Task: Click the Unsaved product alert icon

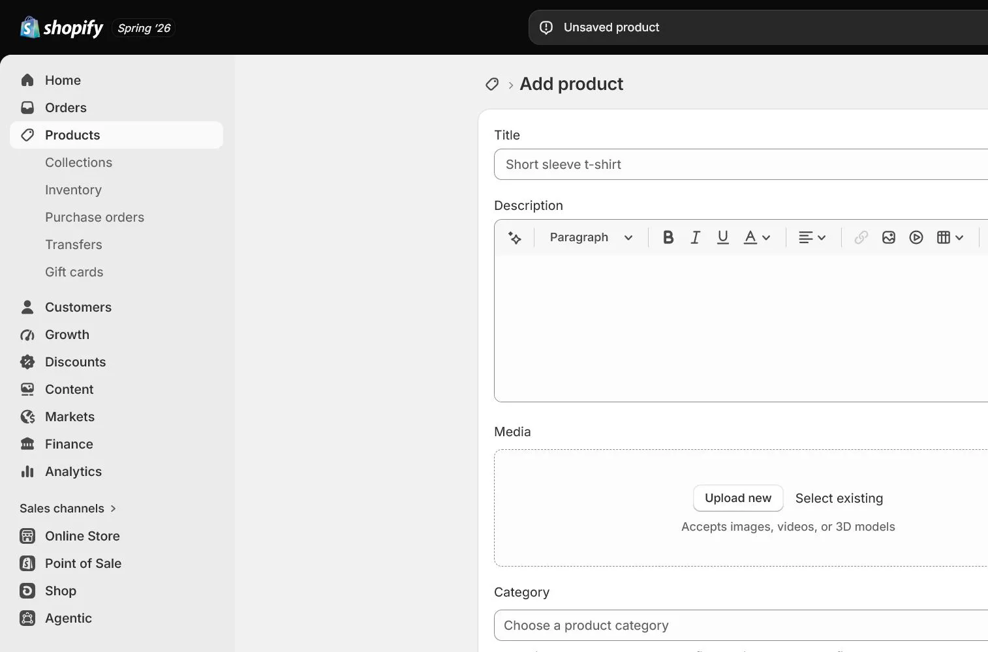Action: [546, 27]
